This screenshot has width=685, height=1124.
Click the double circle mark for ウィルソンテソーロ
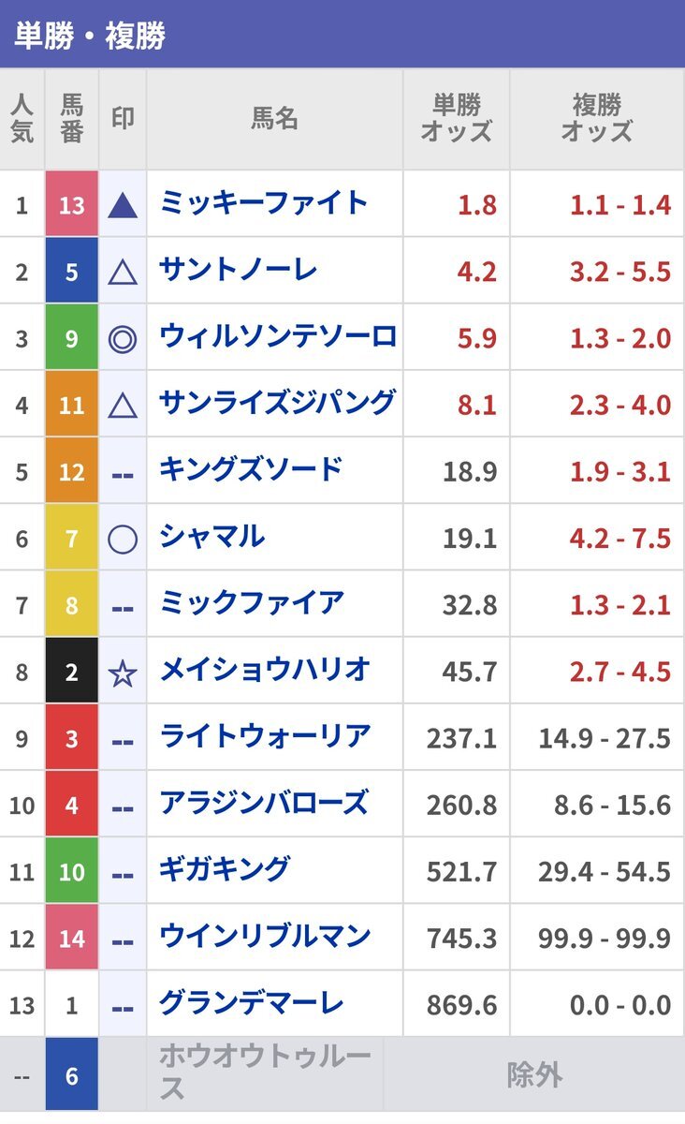[123, 339]
